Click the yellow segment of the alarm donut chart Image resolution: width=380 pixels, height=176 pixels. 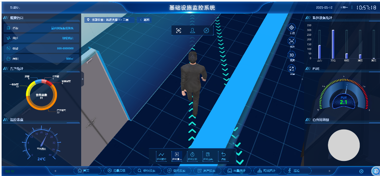(x=29, y=88)
